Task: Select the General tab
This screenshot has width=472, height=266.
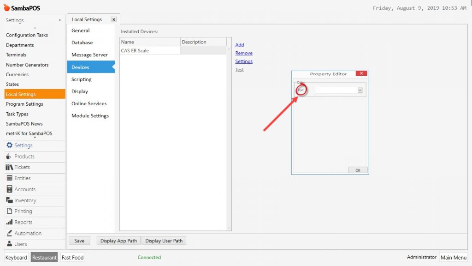Action: 91,30
